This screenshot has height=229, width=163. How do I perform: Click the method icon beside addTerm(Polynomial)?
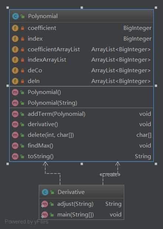point(15,114)
